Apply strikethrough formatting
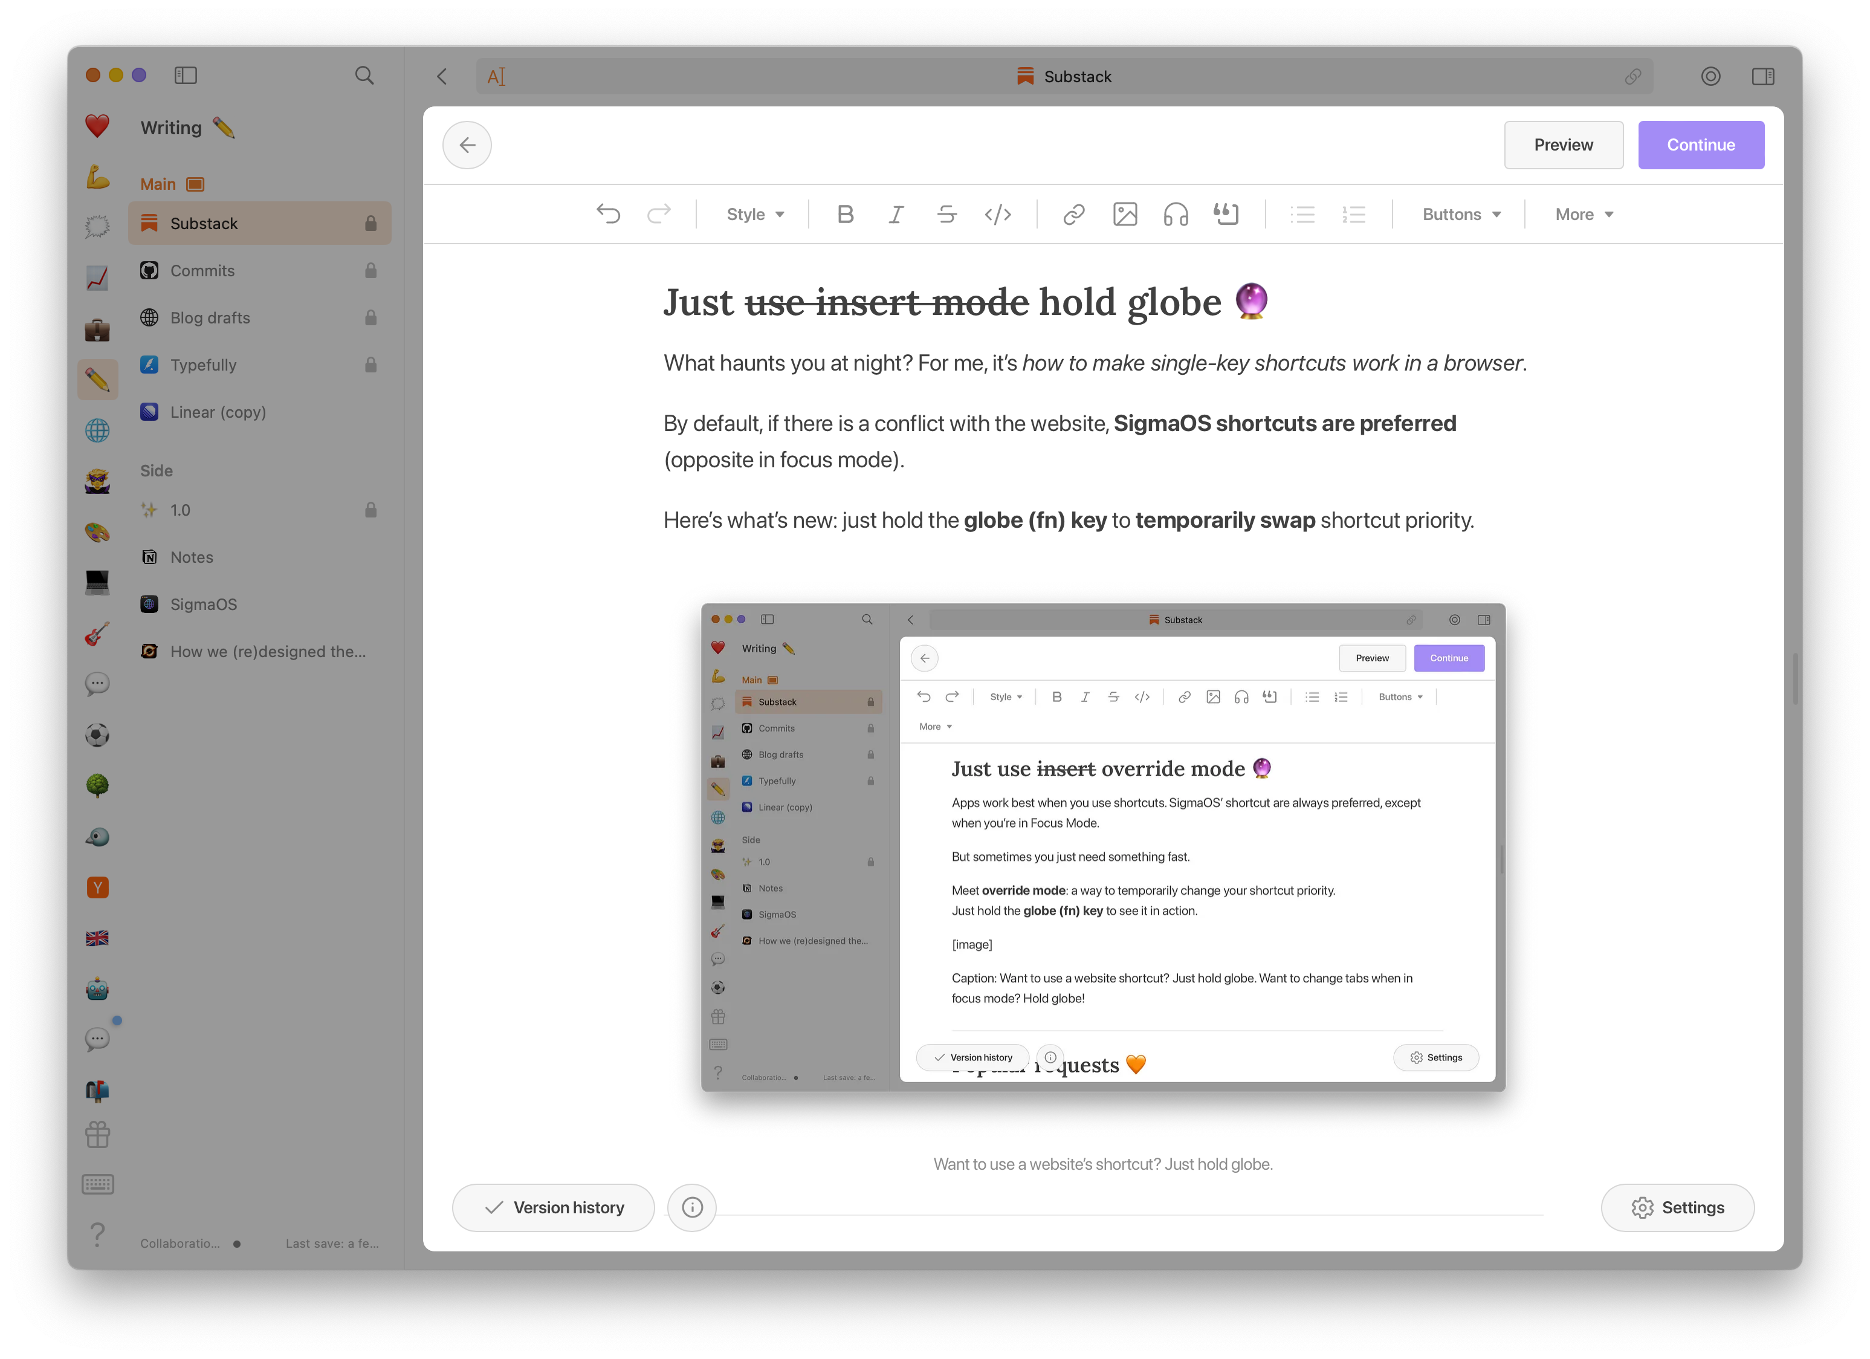 click(x=946, y=215)
